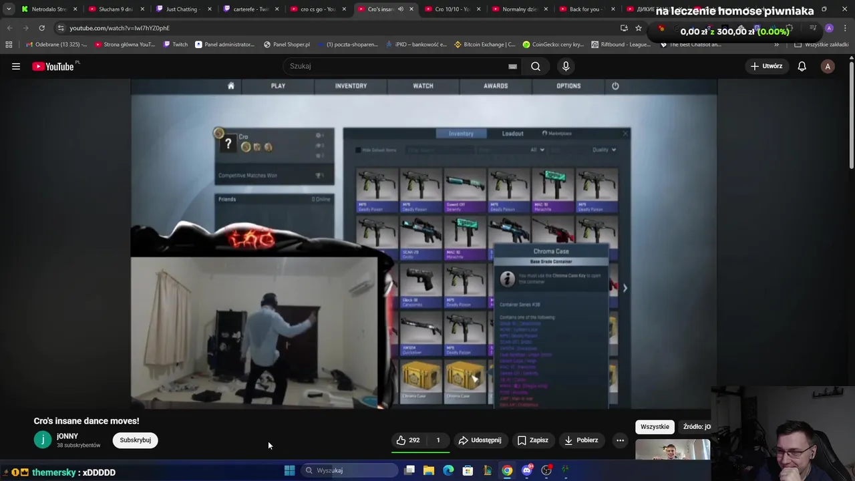Switch to the Just Chatting tab
855x481 pixels.
182,9
